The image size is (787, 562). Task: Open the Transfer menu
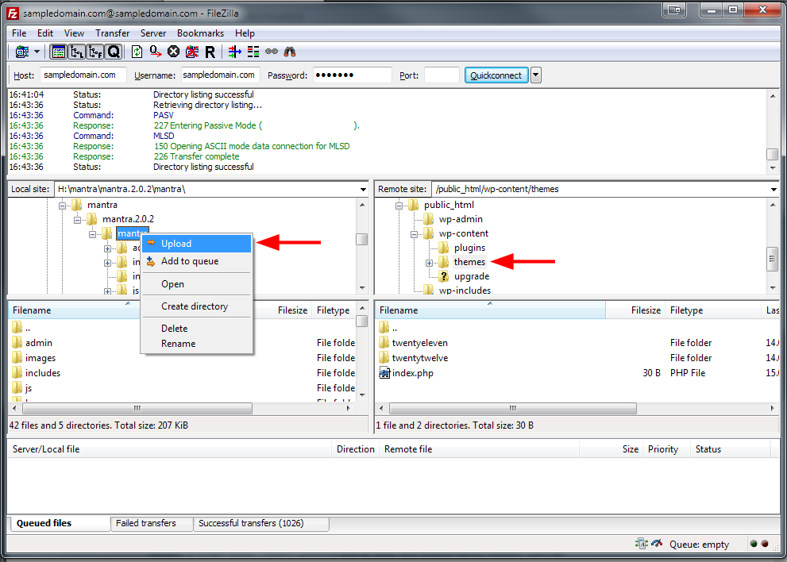tap(113, 33)
